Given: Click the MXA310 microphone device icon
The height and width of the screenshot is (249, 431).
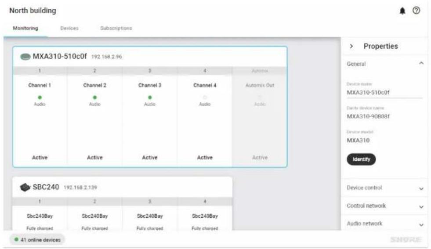Looking at the screenshot, I should (x=25, y=57).
